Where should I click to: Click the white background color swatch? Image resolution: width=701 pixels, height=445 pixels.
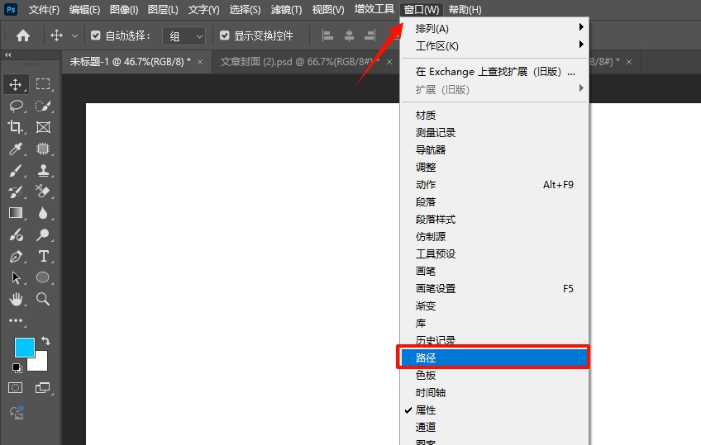pyautogui.click(x=41, y=363)
